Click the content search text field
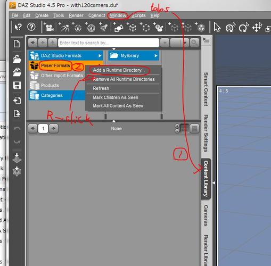This screenshot has width=271, height=266. 109,43
